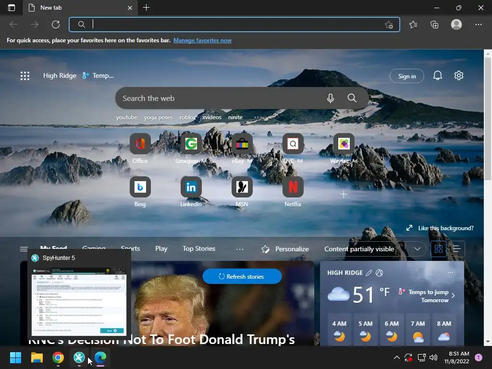Screen dimensions: 492x369
Task: Switch to Play feed tab
Action: pyautogui.click(x=161, y=248)
